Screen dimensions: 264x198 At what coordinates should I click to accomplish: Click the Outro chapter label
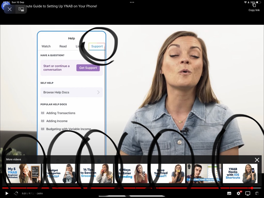40,193
